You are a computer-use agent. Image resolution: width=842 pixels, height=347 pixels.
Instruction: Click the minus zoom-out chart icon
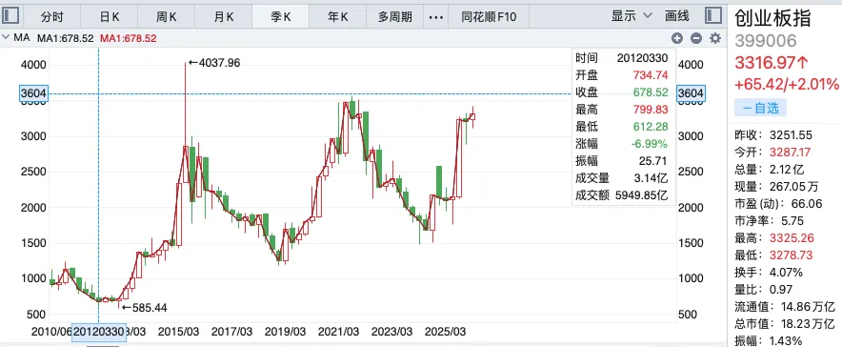[696, 38]
